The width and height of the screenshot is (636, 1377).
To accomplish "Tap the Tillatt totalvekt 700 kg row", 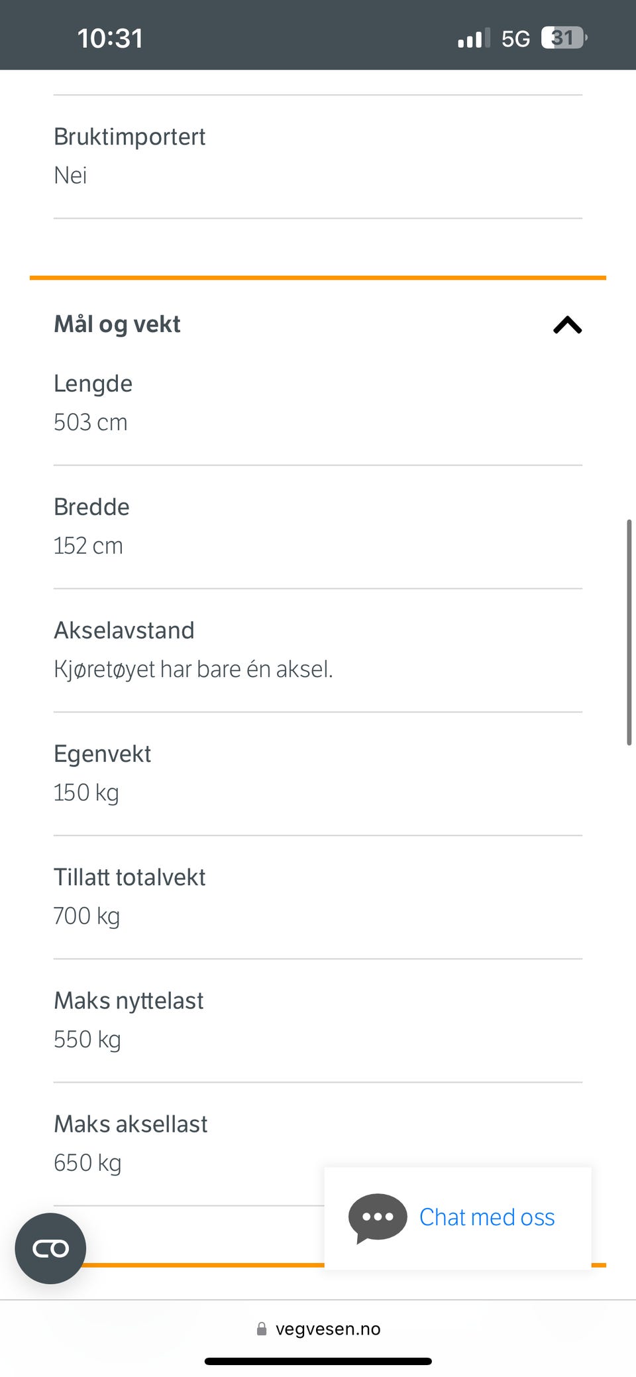I will click(129, 896).
